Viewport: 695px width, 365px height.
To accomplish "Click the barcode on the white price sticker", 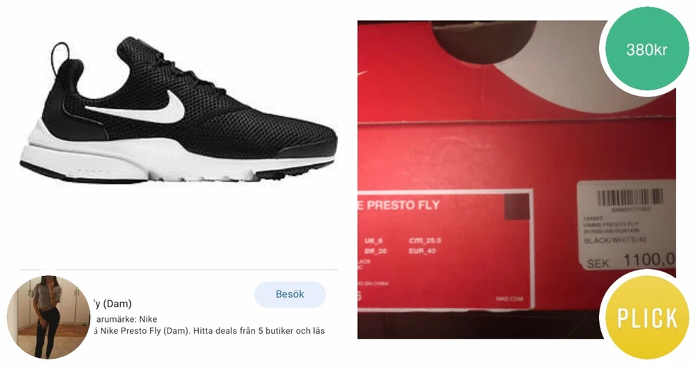I will [x=630, y=197].
